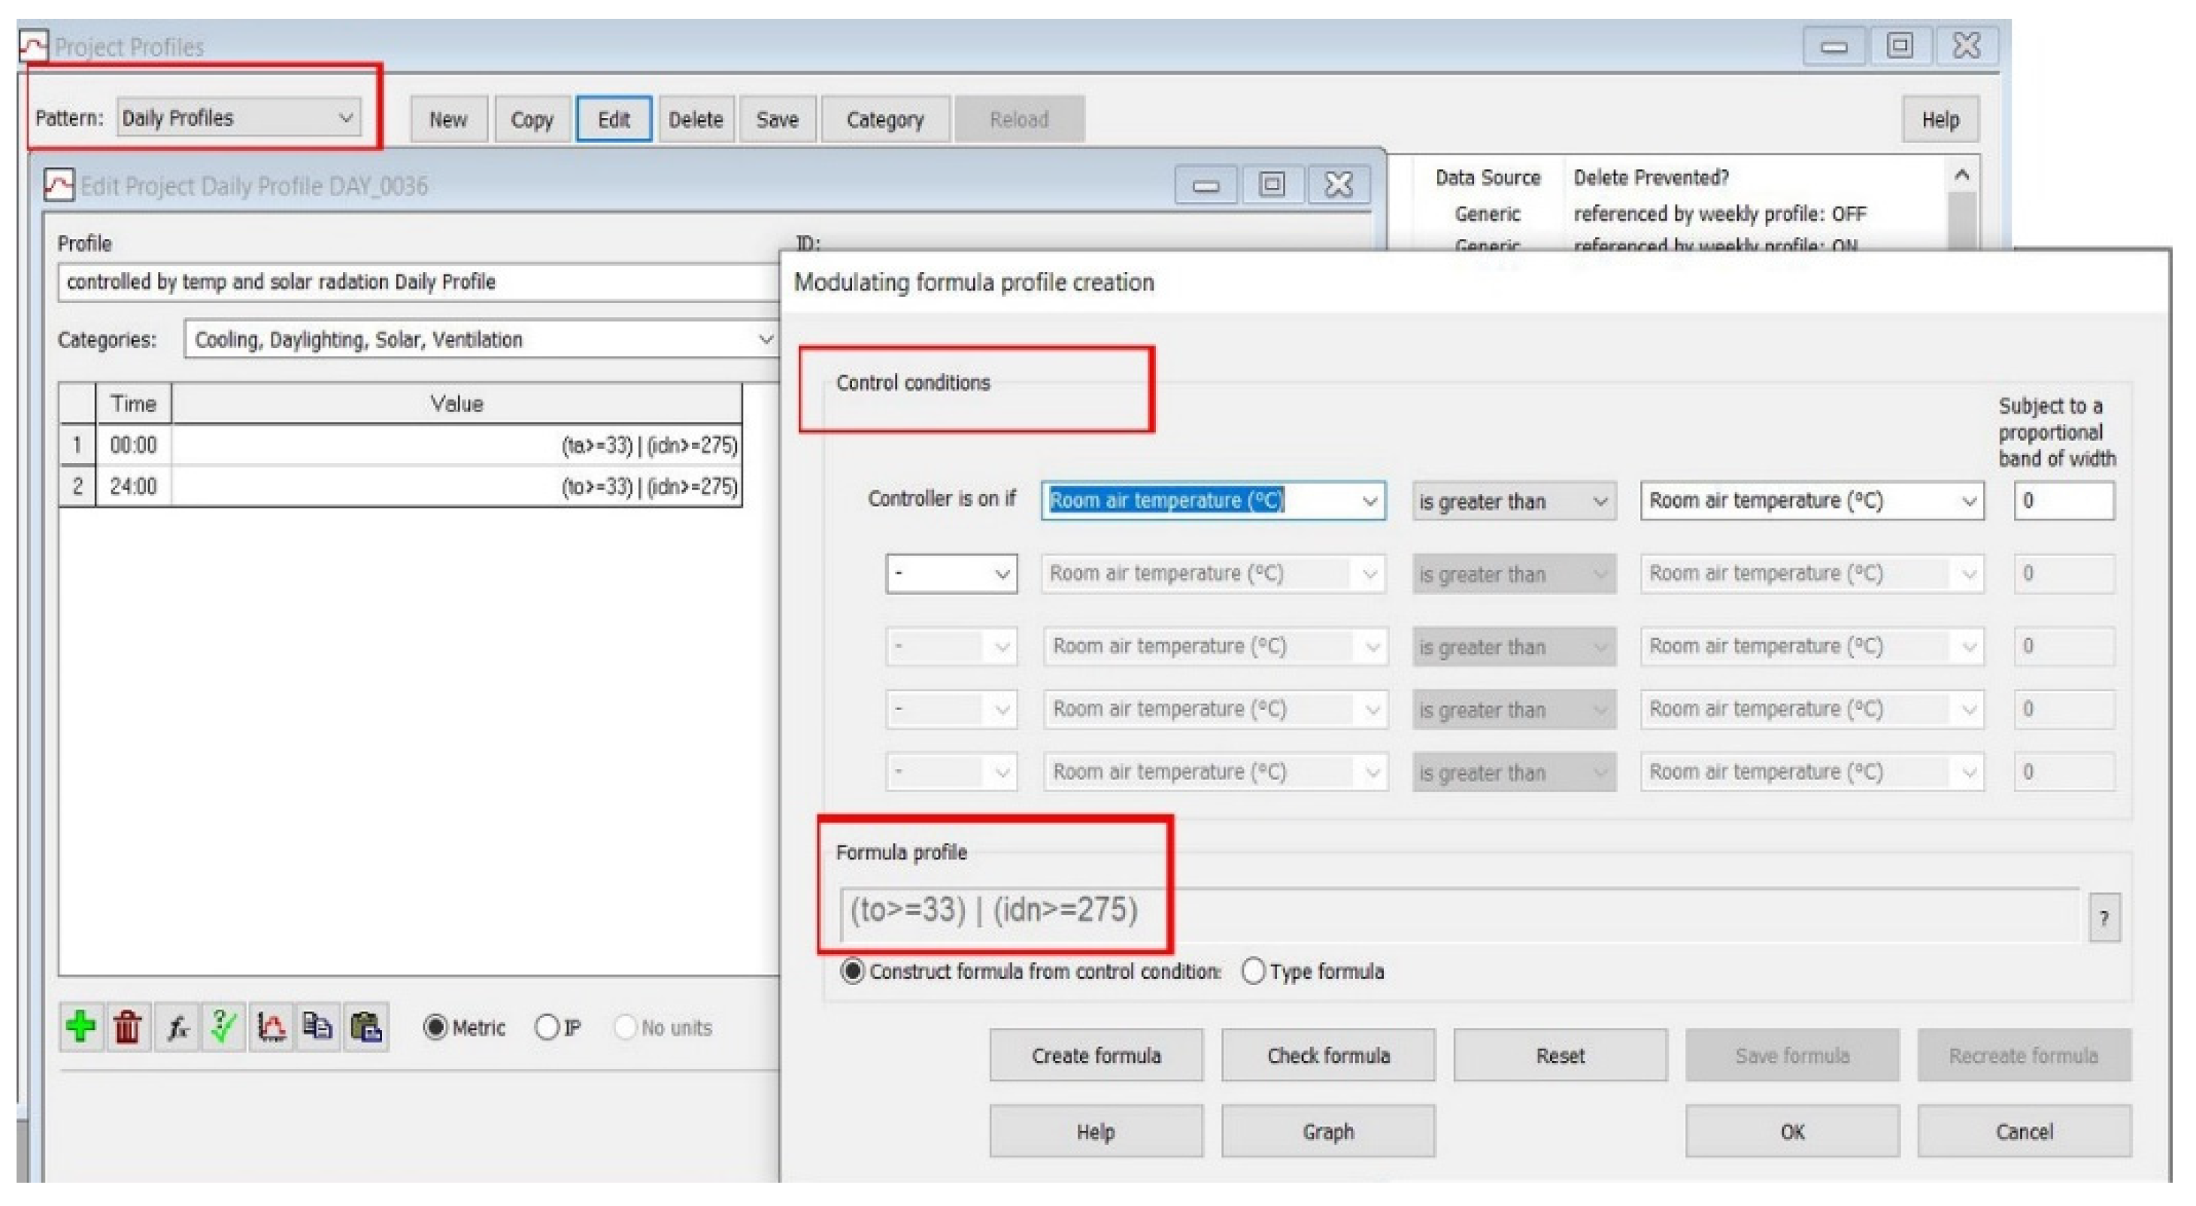
Task: Open the fx formula editor icon
Action: (x=177, y=1026)
